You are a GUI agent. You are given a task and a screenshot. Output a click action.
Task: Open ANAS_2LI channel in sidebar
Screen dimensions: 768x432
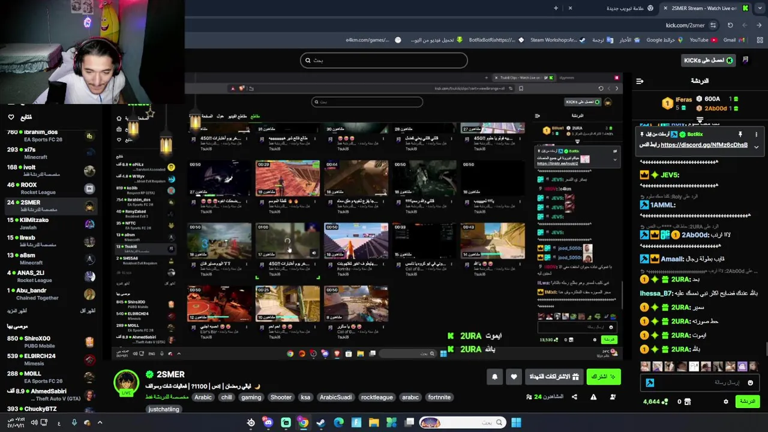(50, 276)
